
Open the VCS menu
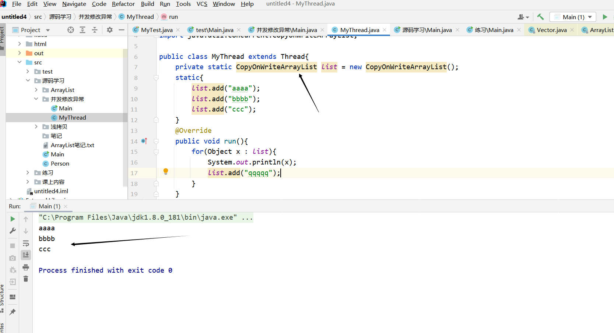[202, 4]
